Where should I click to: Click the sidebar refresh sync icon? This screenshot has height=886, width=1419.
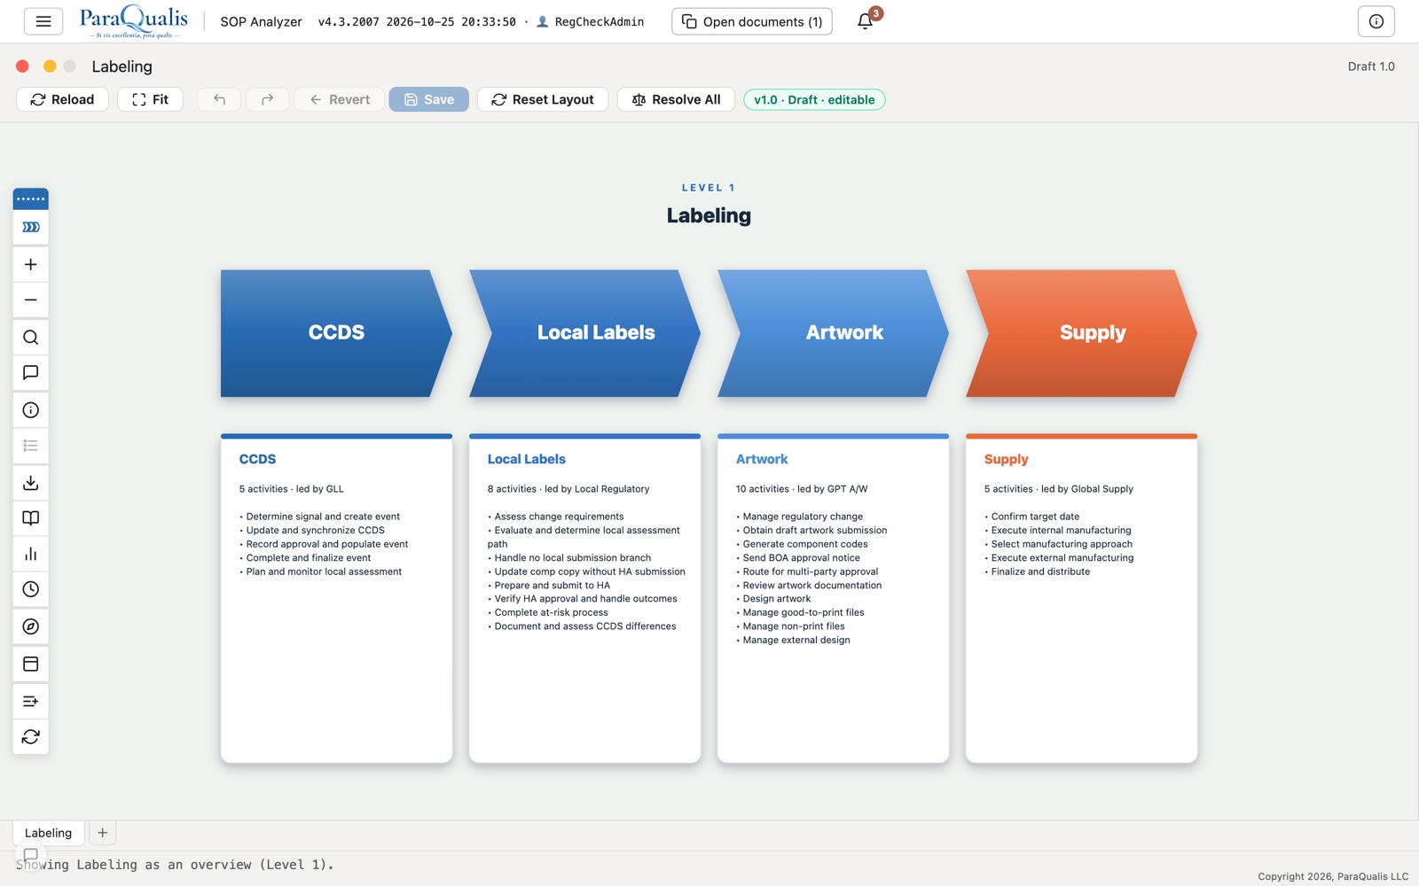[31, 736]
